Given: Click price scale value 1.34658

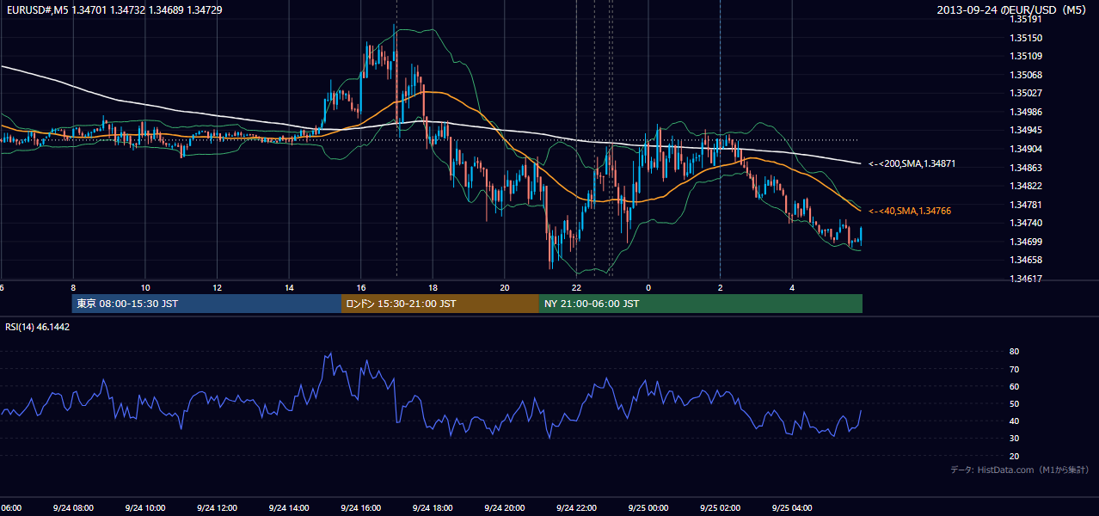Looking at the screenshot, I should point(1026,260).
